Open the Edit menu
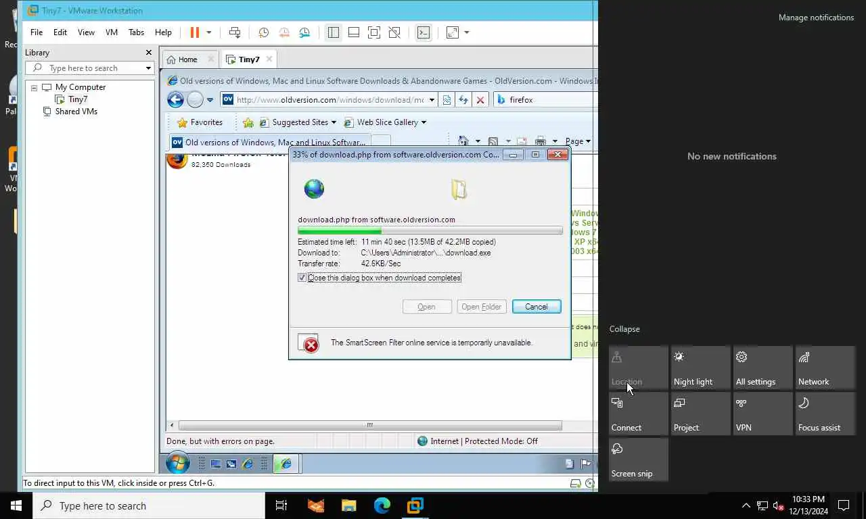 pos(60,32)
